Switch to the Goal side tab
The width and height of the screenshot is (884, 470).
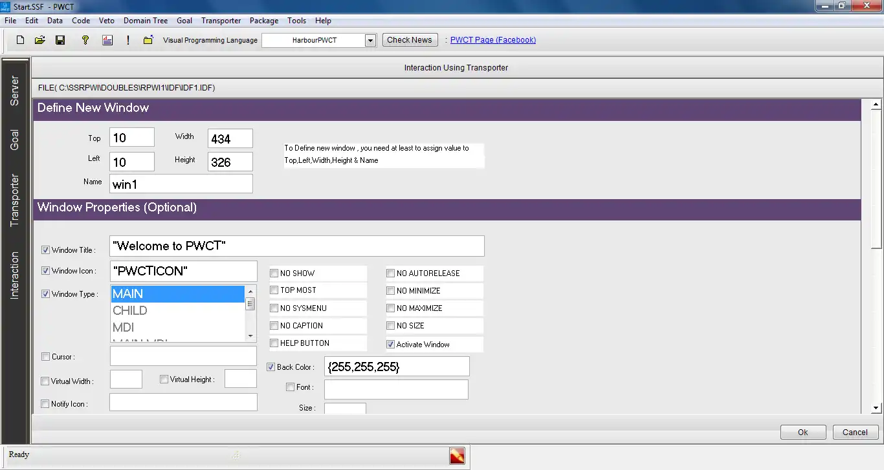tap(15, 140)
